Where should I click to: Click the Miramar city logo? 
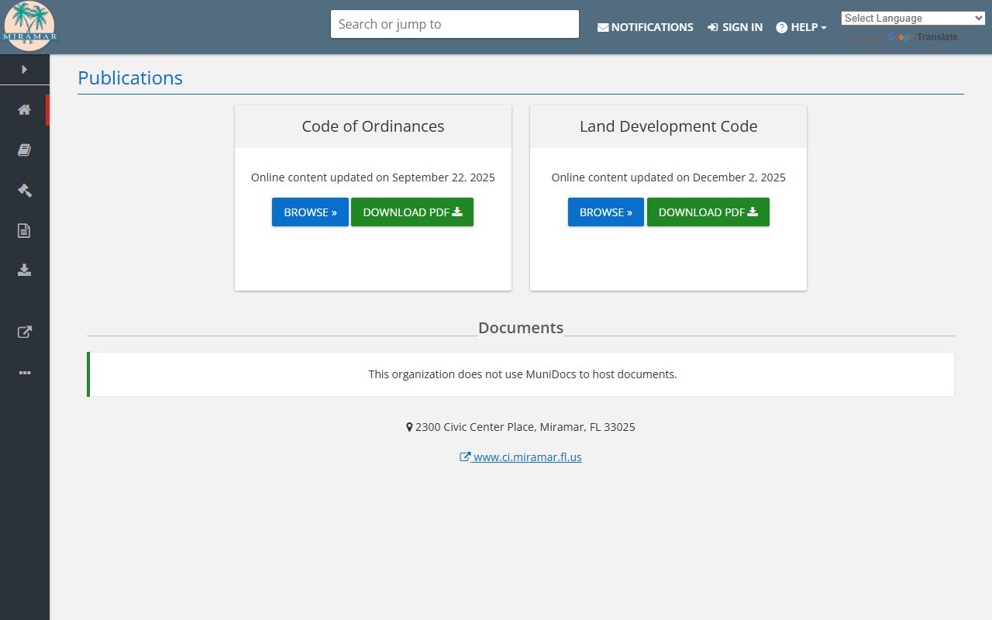coord(29,26)
